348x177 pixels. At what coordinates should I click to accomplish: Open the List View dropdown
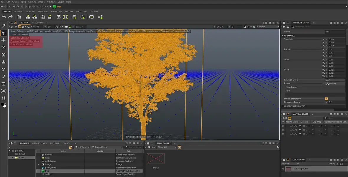pos(82,147)
